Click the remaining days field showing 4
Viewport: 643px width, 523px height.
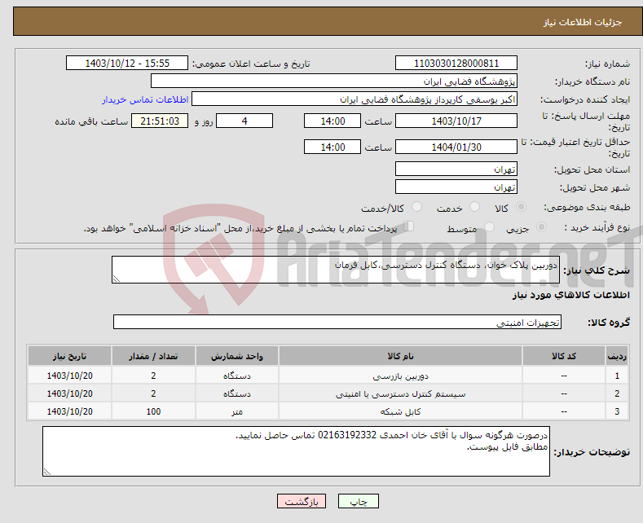244,121
